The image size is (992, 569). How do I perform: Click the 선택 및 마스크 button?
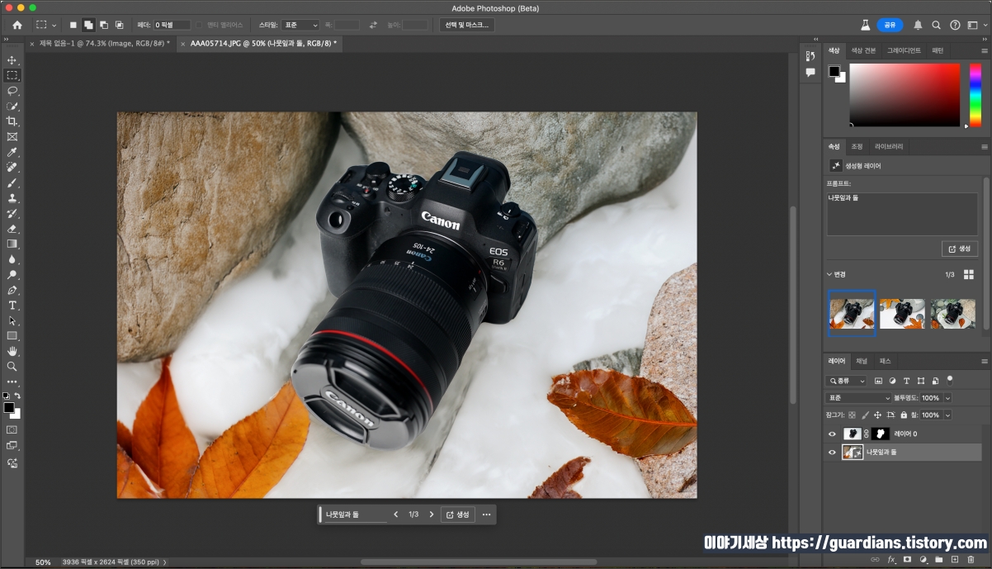pos(467,25)
